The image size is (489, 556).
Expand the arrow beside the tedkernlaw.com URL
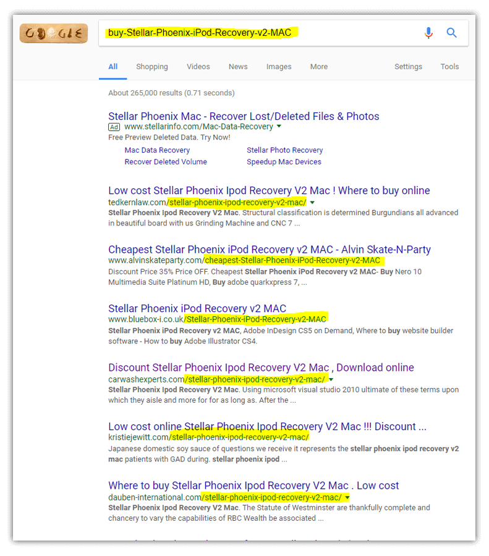[312, 203]
